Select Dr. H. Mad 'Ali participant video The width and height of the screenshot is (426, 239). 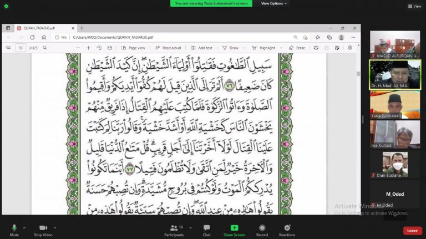pyautogui.click(x=395, y=75)
